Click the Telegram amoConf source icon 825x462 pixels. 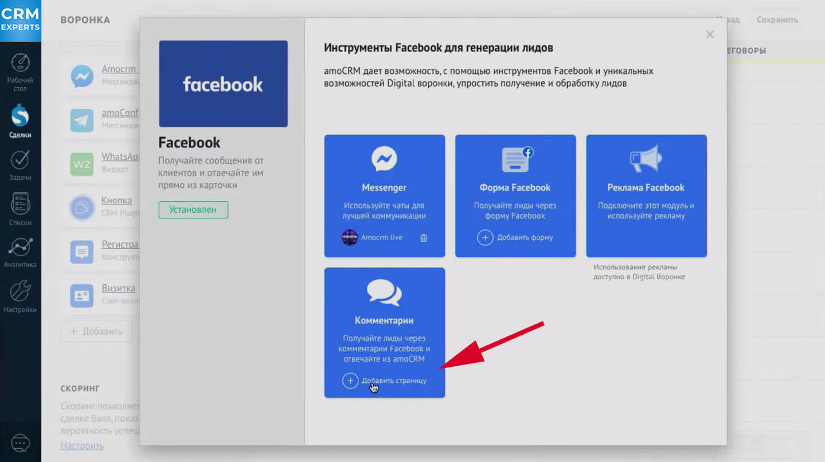pos(82,120)
